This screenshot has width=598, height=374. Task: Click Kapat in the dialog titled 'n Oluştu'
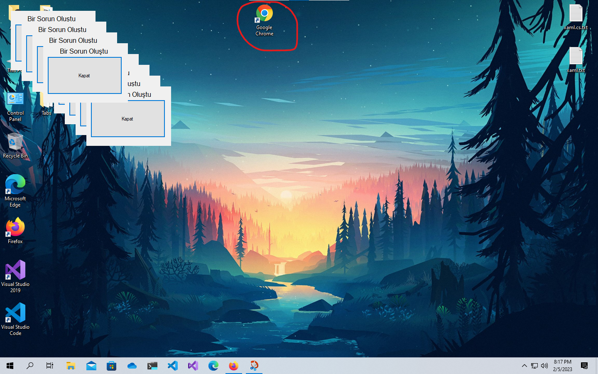coord(128,119)
